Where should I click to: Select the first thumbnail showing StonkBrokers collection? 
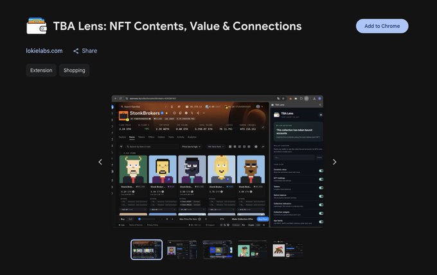[147, 250]
